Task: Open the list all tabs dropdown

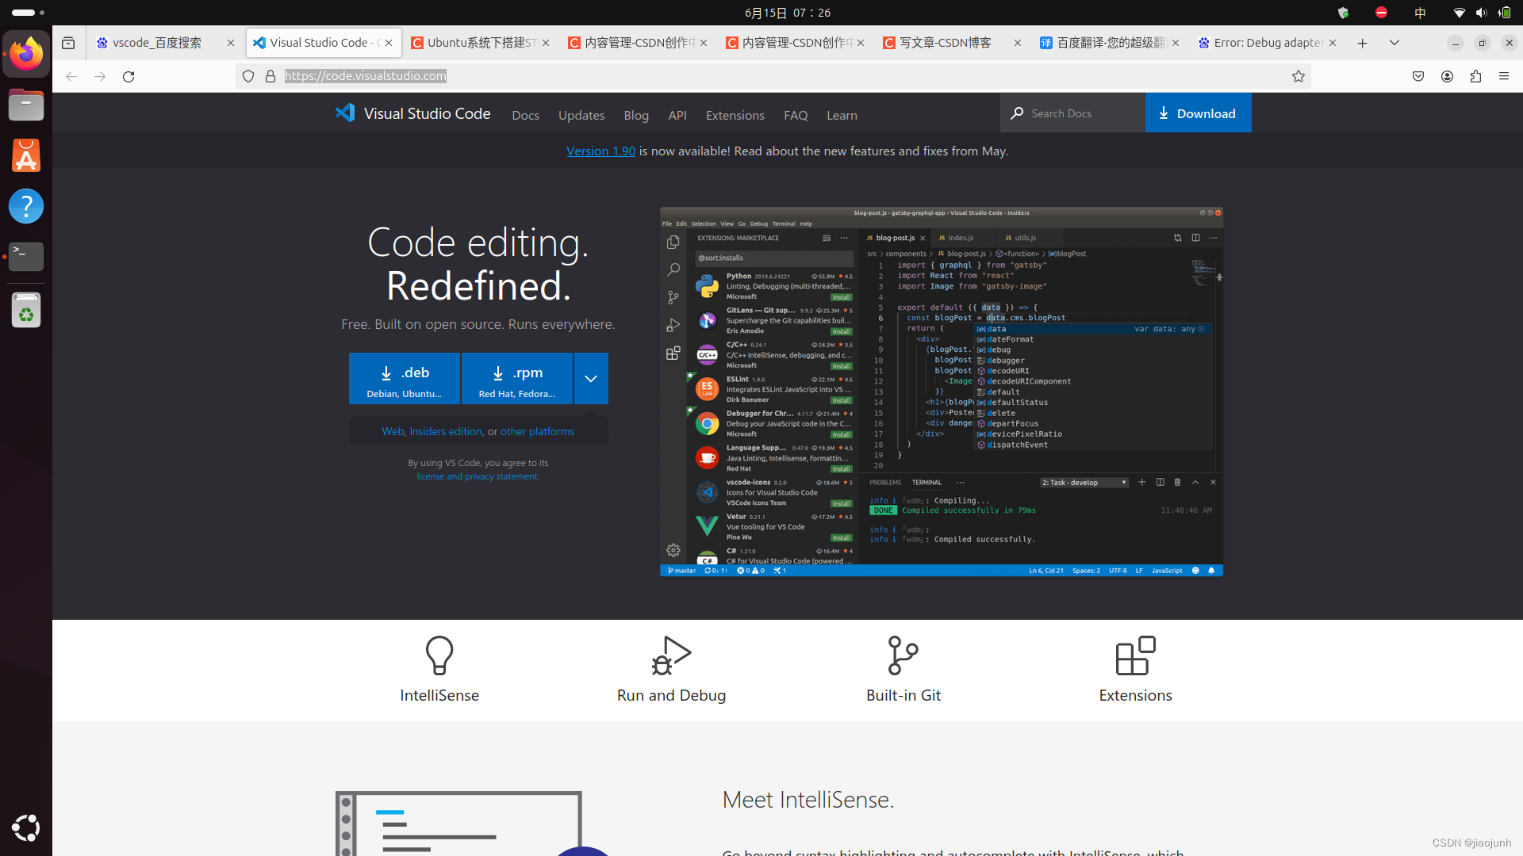Action: tap(1394, 43)
